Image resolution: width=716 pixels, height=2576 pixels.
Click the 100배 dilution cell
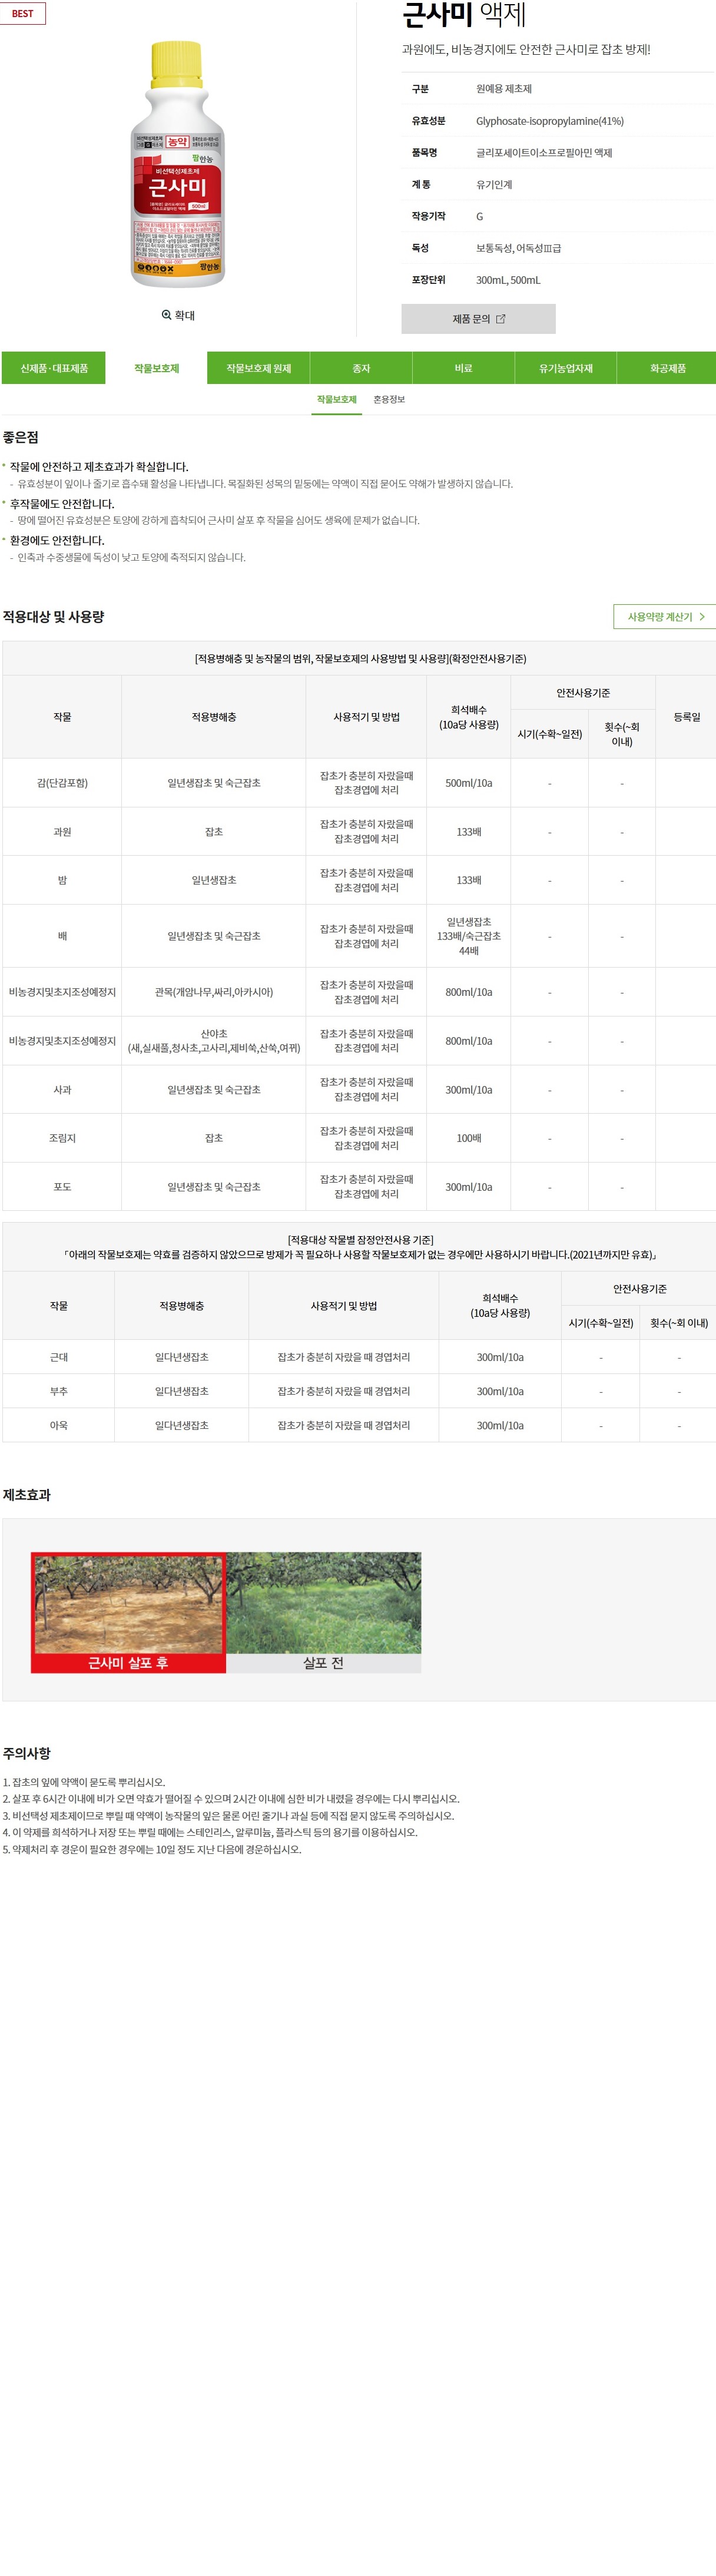tap(469, 1138)
